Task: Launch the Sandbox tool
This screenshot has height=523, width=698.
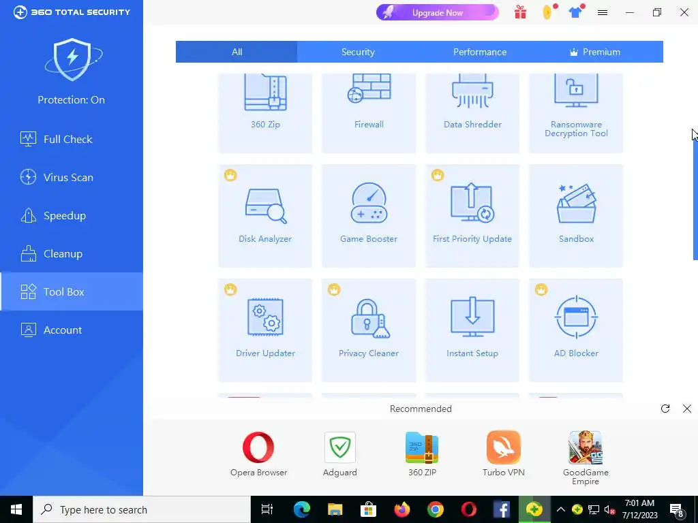Action: pos(576,216)
